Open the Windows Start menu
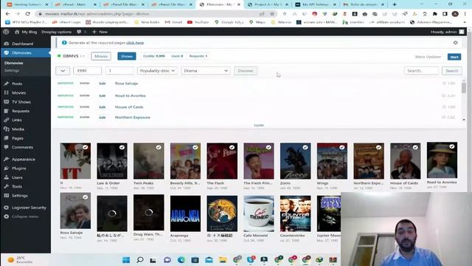 (126, 260)
